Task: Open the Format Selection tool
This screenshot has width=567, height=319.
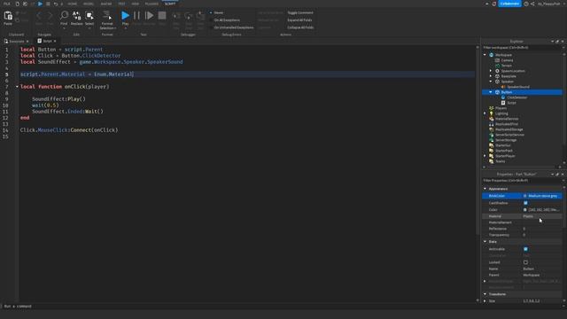Action: tap(107, 19)
